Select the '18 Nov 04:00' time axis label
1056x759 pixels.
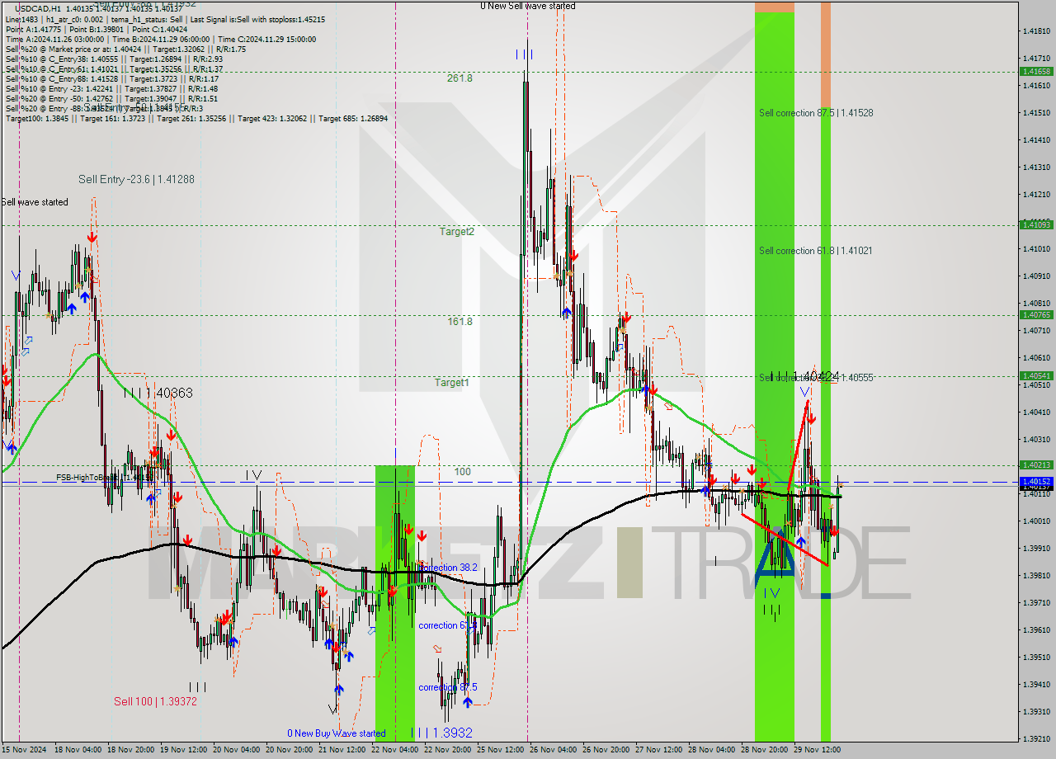(x=79, y=750)
